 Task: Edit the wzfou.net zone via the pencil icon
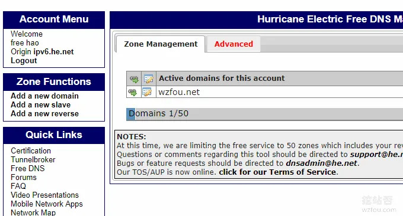(147, 92)
